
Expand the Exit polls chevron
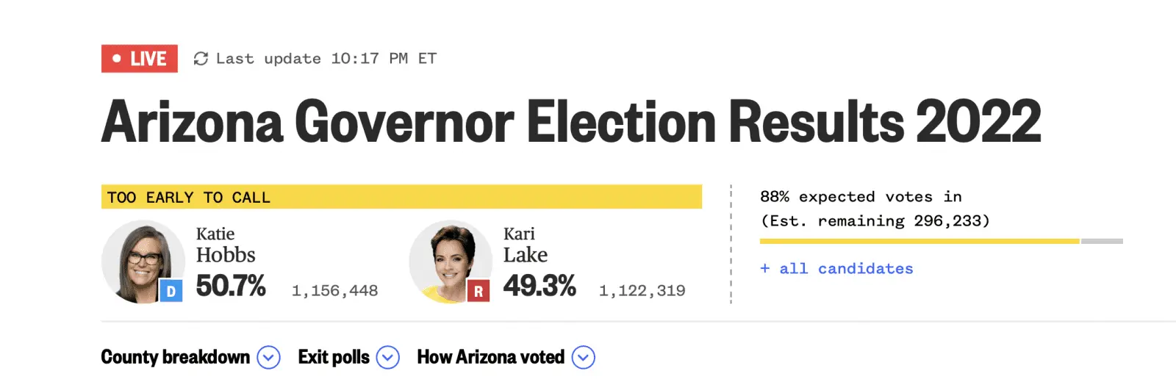click(387, 358)
